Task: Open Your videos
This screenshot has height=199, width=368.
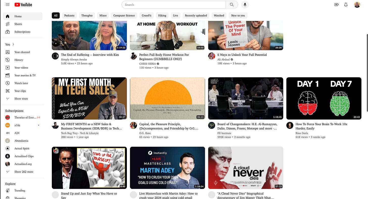Action: tap(22, 68)
